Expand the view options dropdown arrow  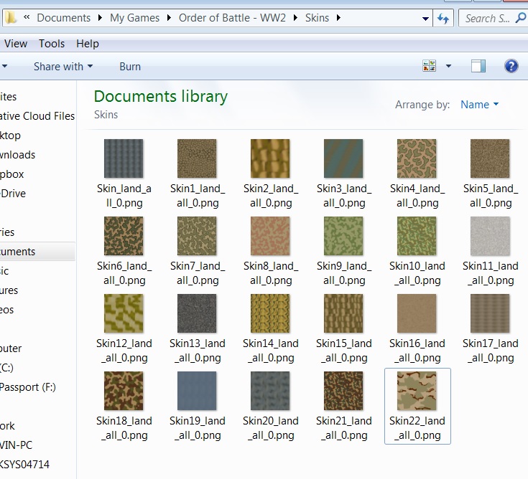[x=449, y=66]
